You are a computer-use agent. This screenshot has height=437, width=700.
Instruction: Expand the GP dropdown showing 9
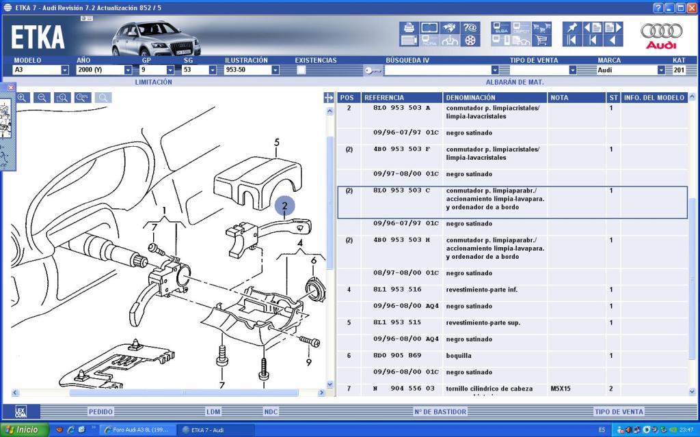pos(170,70)
